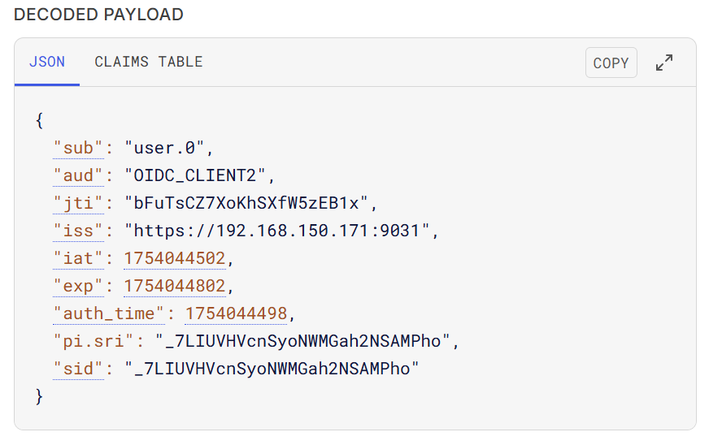Click the "aud" claim key
This screenshot has width=722, height=445.
(78, 175)
